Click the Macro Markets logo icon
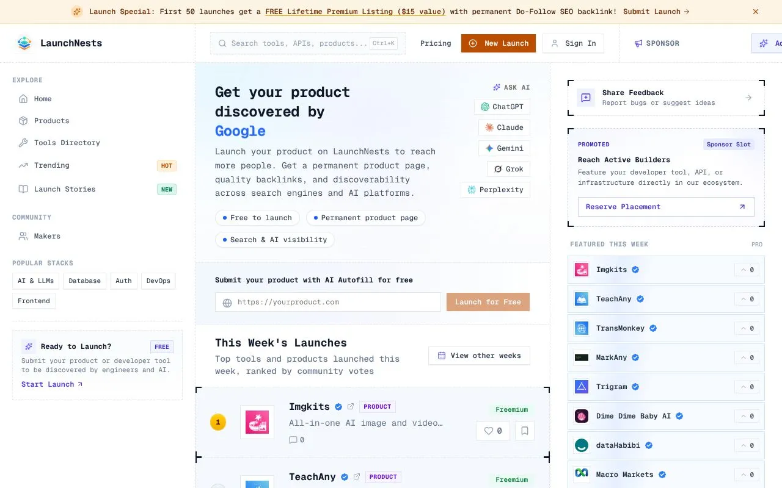The height and width of the screenshot is (488, 782). [582, 475]
